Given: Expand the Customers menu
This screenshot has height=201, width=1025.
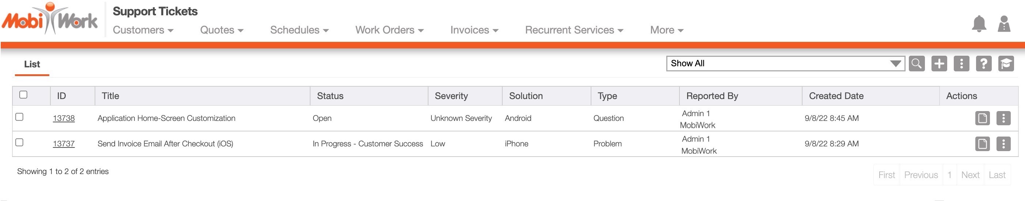Looking at the screenshot, I should click(x=143, y=30).
